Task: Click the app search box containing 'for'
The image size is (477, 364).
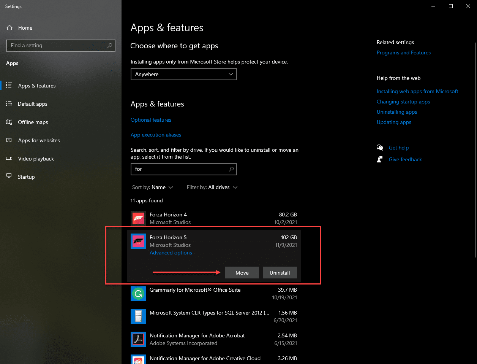Action: tap(183, 169)
